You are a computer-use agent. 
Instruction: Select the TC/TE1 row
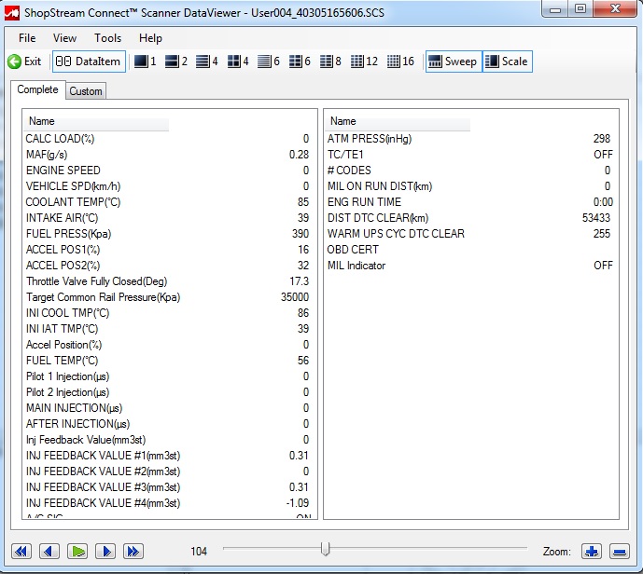470,155
